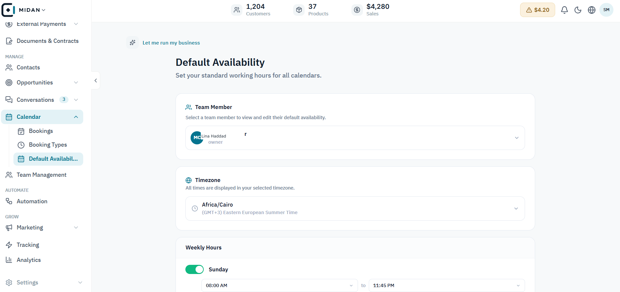
Task: Expand the External Payments menu
Action: click(x=76, y=24)
